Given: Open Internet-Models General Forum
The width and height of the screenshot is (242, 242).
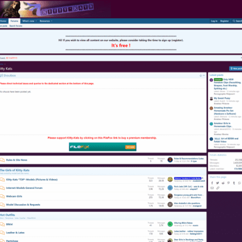Looking at the screenshot, I should tap(24, 188).
